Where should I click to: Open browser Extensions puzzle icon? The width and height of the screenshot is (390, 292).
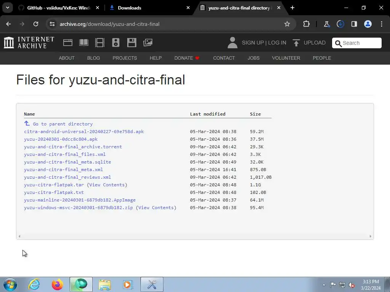[306, 24]
